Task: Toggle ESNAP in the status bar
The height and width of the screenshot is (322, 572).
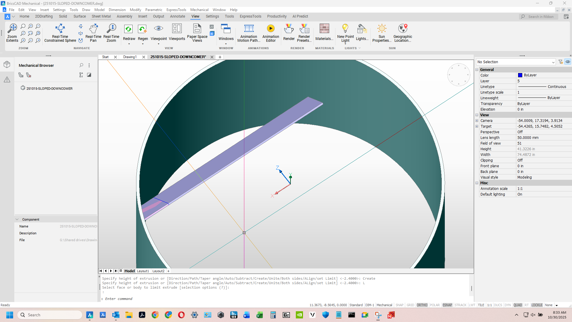Action: click(x=447, y=305)
